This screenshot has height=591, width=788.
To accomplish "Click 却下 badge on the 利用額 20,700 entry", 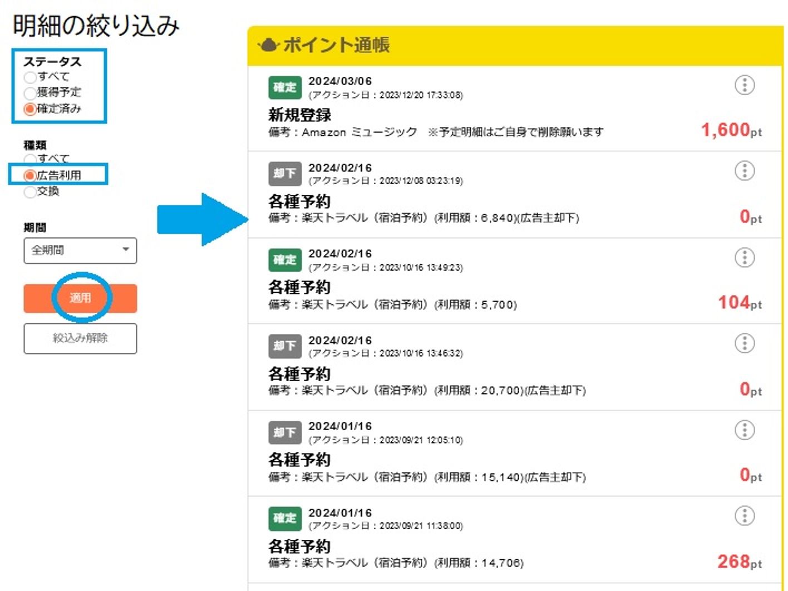I will point(285,346).
